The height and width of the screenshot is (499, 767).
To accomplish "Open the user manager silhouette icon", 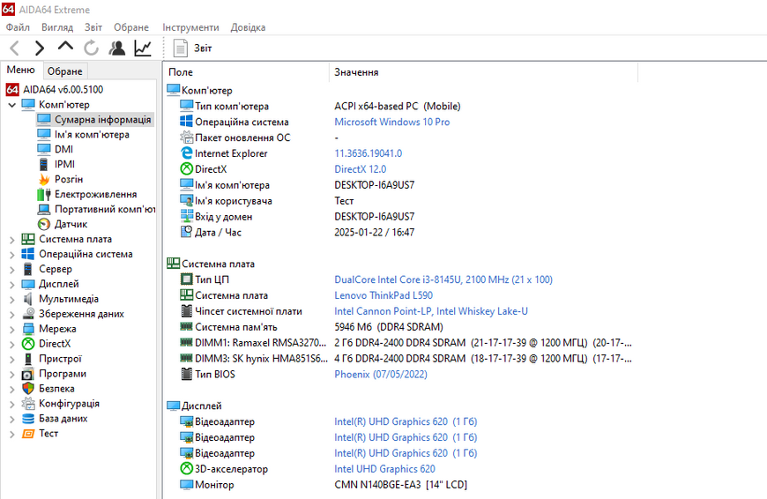I will coord(117,48).
